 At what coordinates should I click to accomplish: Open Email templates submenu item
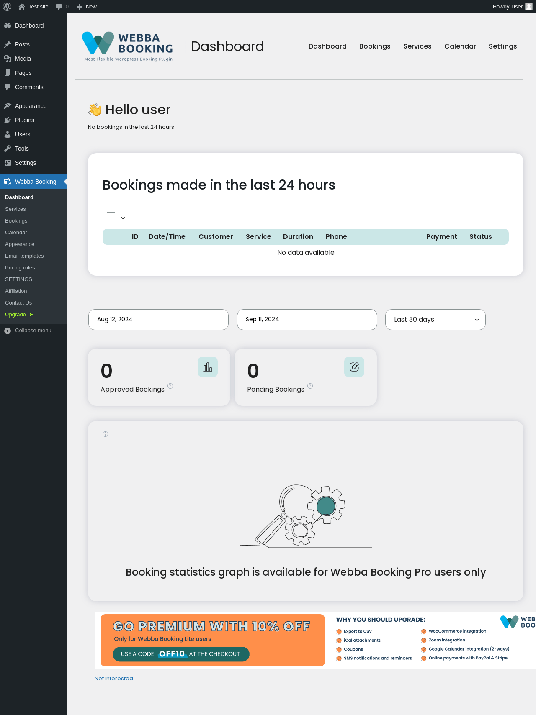[24, 256]
